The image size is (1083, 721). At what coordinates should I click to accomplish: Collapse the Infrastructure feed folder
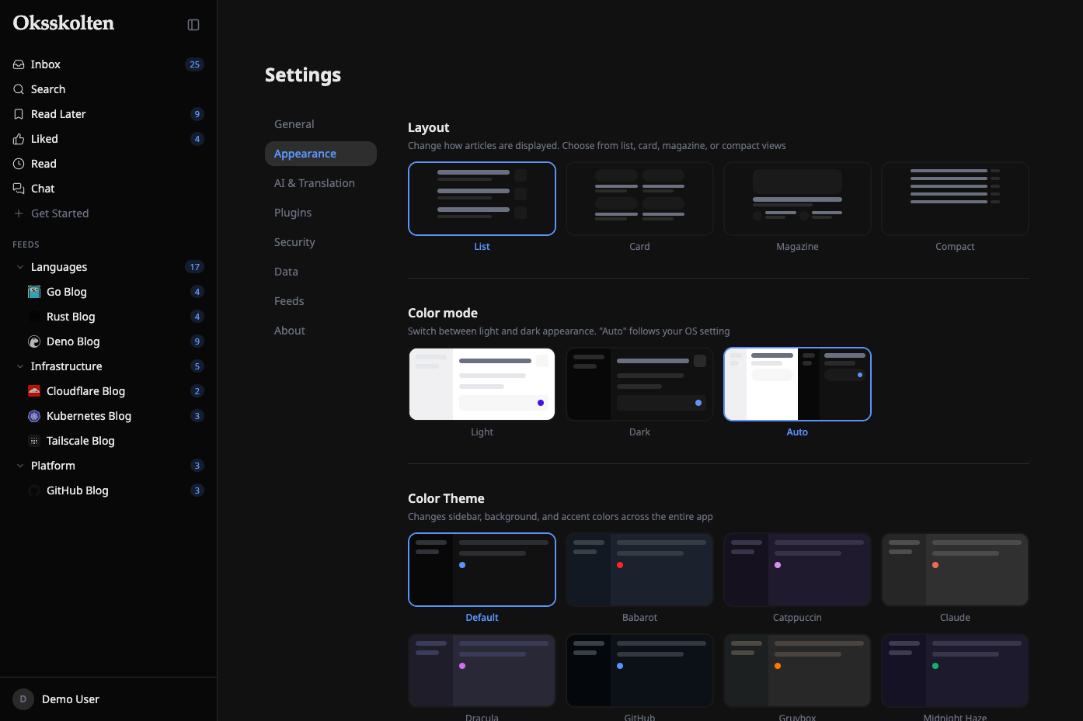click(x=20, y=366)
